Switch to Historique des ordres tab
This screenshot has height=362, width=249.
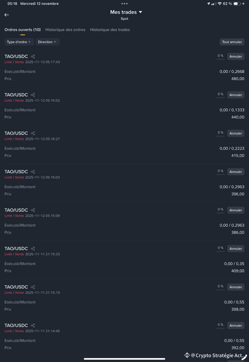point(65,30)
